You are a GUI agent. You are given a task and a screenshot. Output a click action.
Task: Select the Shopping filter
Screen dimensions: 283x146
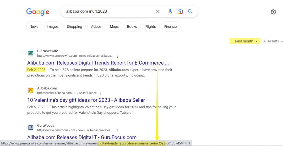tap(74, 27)
